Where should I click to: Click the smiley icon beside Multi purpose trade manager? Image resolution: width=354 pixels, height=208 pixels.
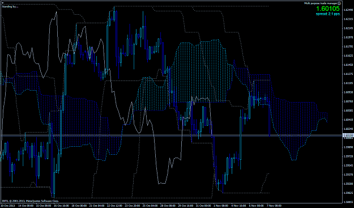click(x=339, y=3)
